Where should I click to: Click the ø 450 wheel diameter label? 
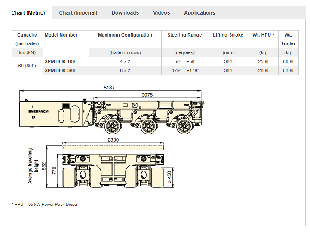pos(169,177)
